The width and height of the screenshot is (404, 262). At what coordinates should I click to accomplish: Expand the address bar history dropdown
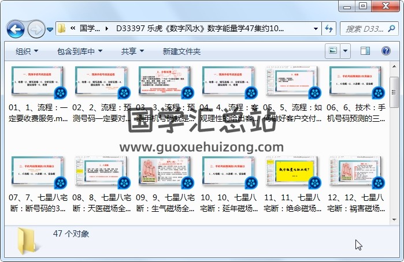coord(316,28)
